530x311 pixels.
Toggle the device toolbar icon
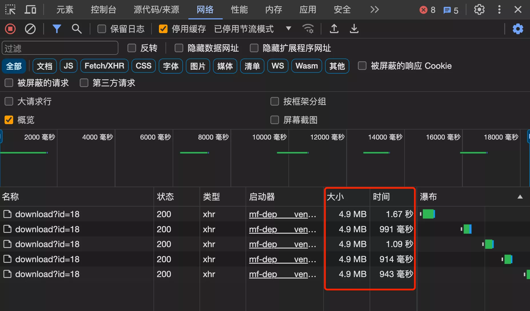tap(30, 10)
